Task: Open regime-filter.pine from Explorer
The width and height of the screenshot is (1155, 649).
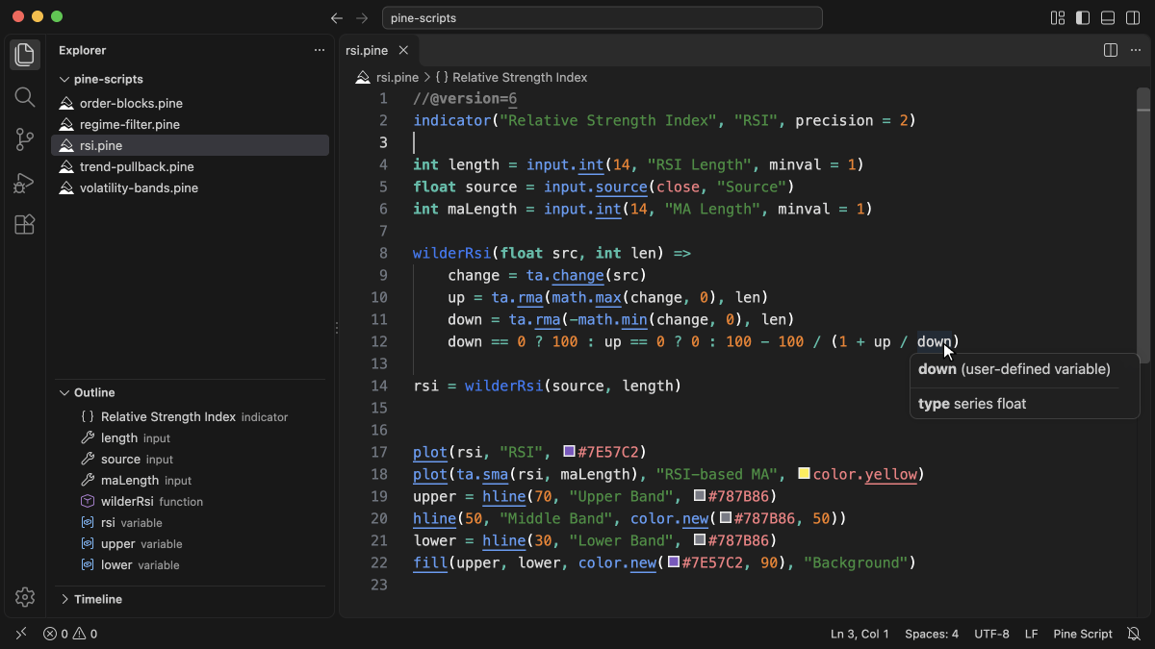Action: (x=190, y=124)
